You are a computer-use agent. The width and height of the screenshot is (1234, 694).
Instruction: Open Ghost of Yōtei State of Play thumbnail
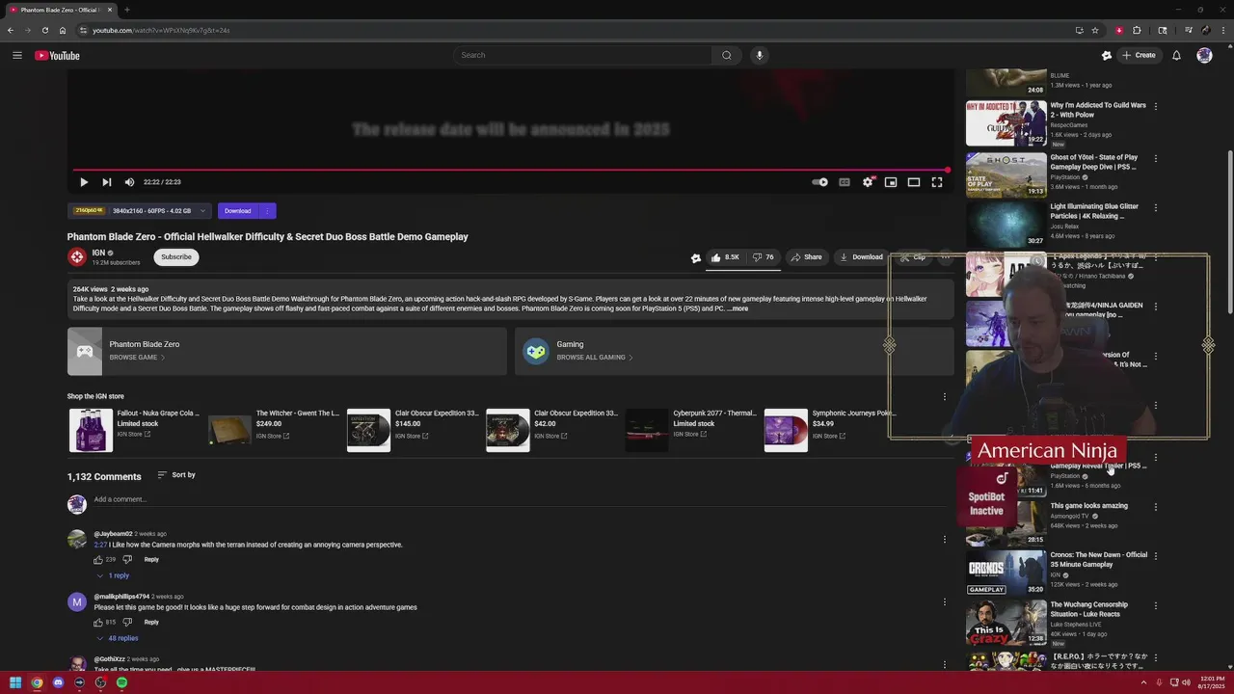[1006, 174]
